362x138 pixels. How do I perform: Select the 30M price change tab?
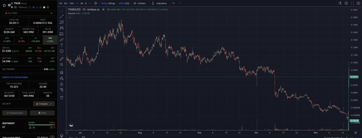(7, 40)
